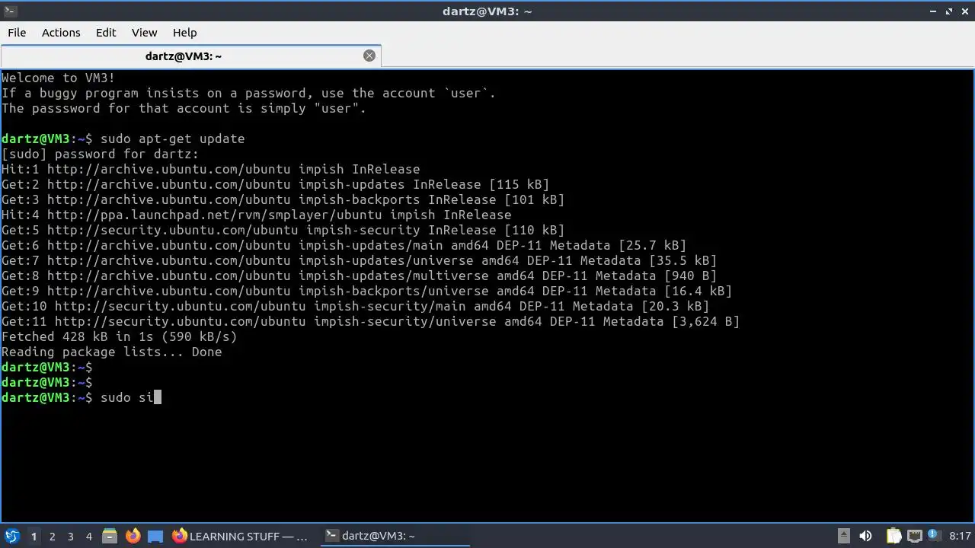975x548 pixels.
Task: Switch to workspace 2
Action: [x=52, y=537]
